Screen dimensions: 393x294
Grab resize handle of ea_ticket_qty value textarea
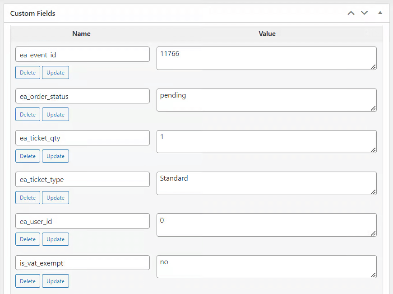(x=373, y=150)
